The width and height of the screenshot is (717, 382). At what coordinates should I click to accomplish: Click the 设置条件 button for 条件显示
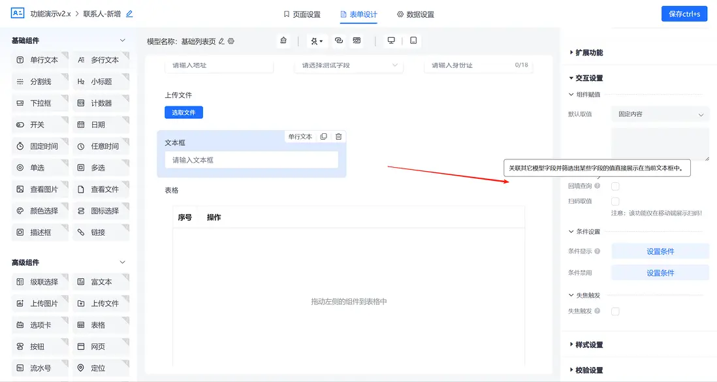660,251
